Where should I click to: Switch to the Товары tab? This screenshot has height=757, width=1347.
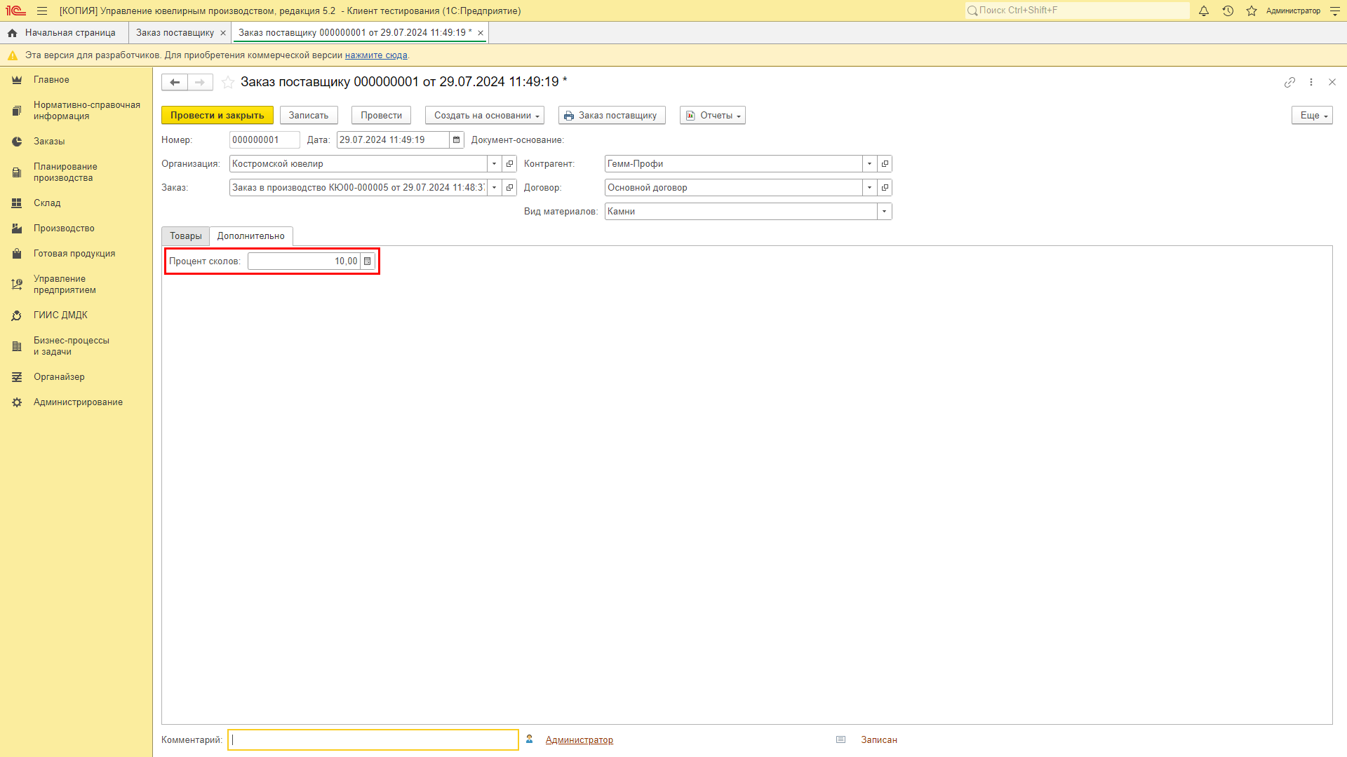pos(185,236)
